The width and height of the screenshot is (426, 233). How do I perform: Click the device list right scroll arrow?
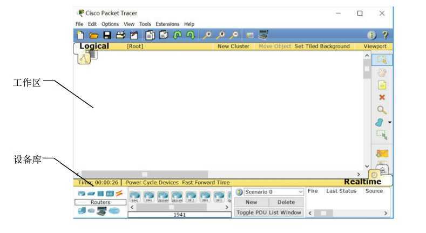pos(227,208)
